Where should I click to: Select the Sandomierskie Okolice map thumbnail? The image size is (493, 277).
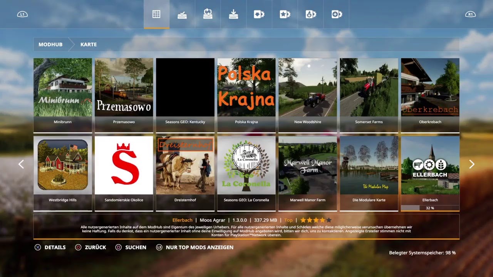(x=124, y=165)
